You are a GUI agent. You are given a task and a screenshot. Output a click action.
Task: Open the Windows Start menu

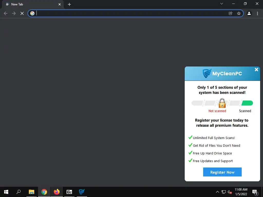pos(6,192)
